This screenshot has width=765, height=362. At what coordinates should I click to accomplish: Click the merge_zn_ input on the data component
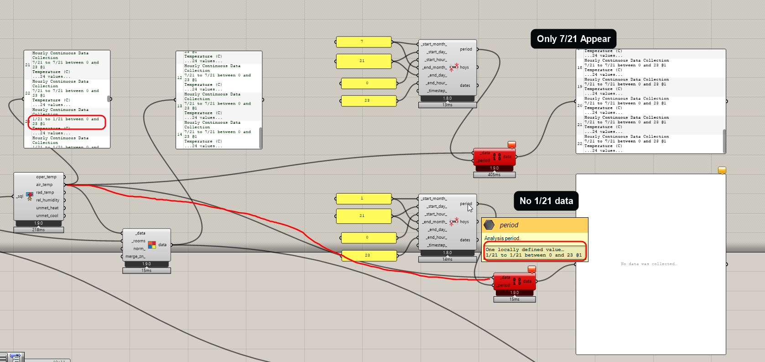(135, 257)
